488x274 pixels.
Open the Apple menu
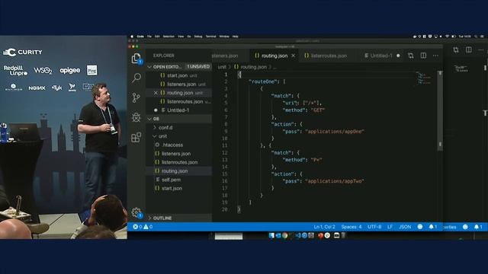(x=132, y=37)
